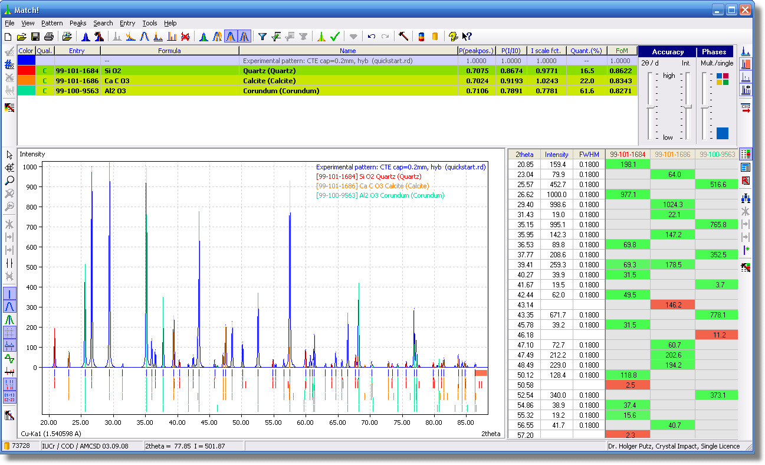
Task: Click the funnel filter icon
Action: (x=262, y=37)
